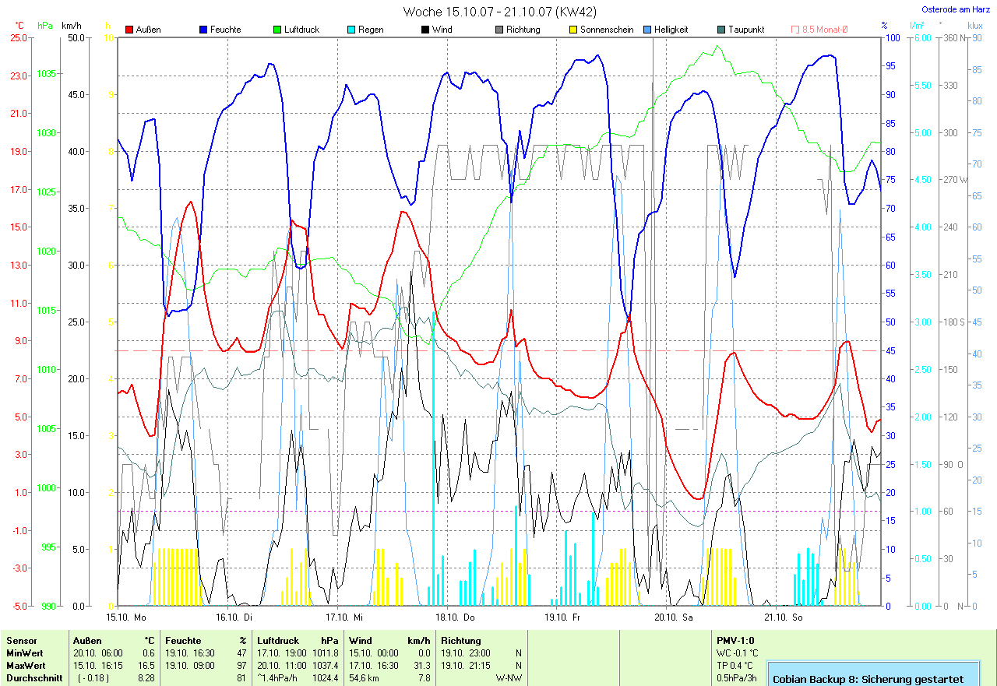The width and height of the screenshot is (997, 686).
Task: Click the Sonnenschein legend text label
Action: [x=607, y=30]
